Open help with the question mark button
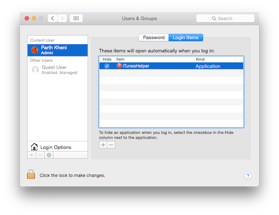The width and height of the screenshot is (279, 215). (x=248, y=176)
